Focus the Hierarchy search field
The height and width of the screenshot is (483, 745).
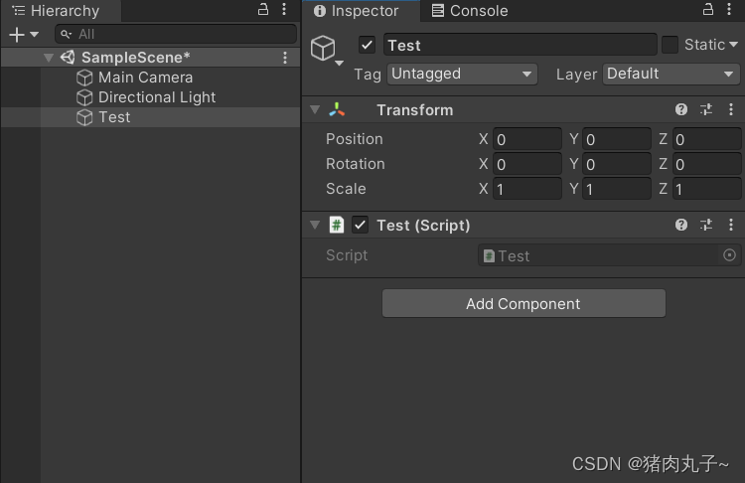pos(176,34)
